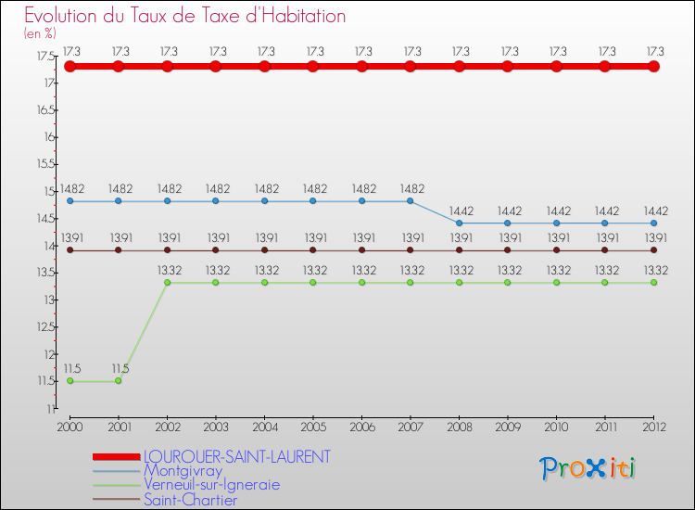Click the blue Montgivray point at 2012
This screenshot has width=695, height=510.
(654, 223)
